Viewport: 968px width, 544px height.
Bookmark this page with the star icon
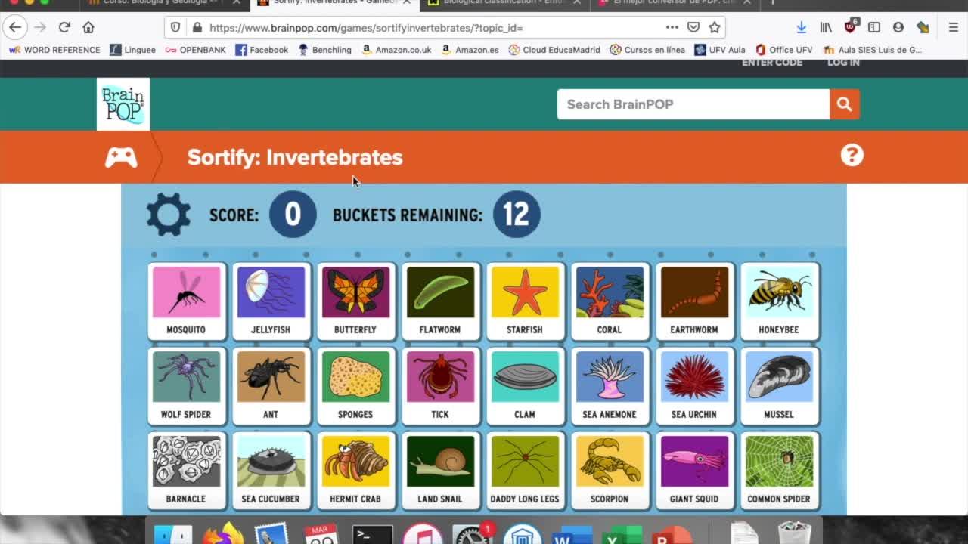(715, 27)
